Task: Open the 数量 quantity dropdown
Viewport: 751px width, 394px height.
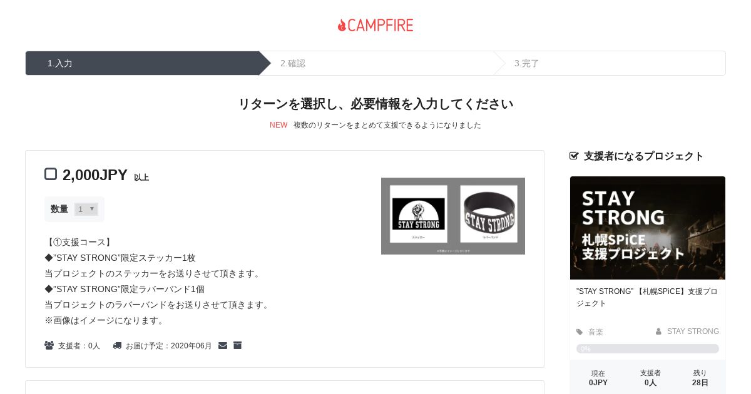Action: point(86,209)
